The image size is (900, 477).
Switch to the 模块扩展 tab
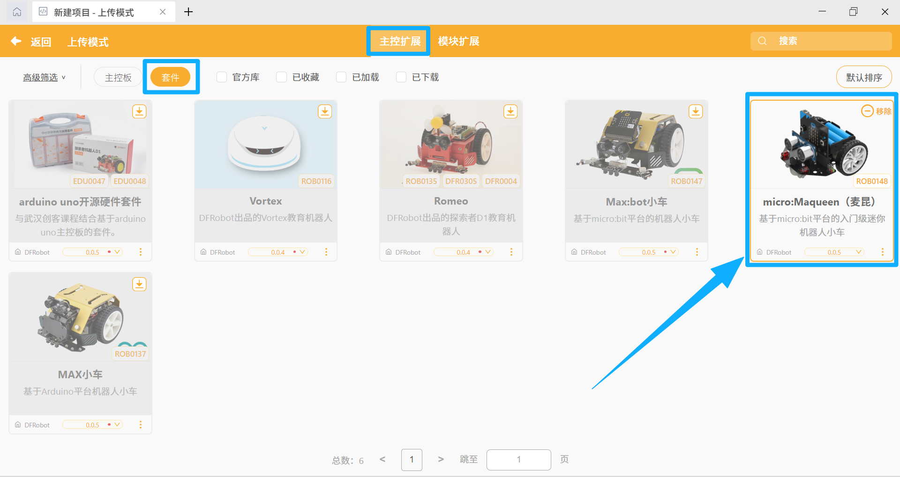tap(458, 41)
